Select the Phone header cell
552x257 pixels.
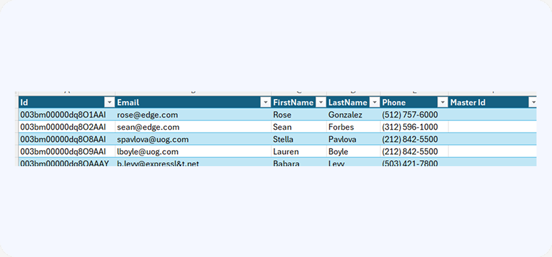[414, 102]
